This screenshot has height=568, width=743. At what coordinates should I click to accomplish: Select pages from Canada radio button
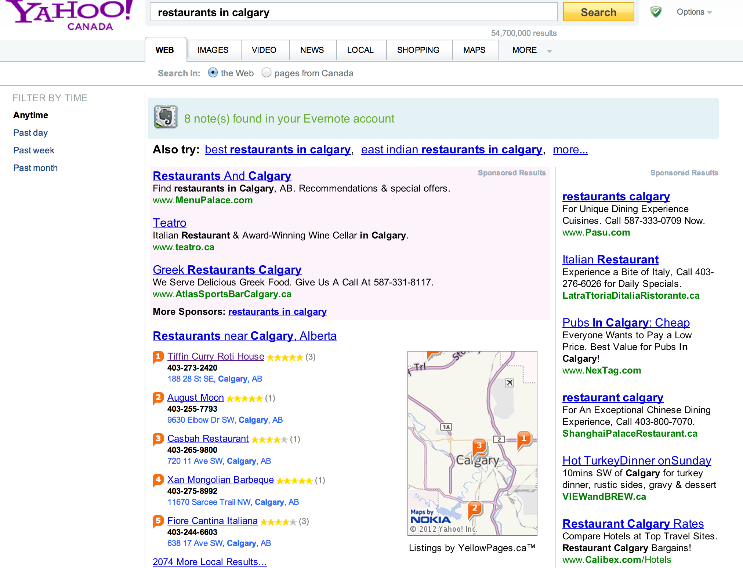267,73
